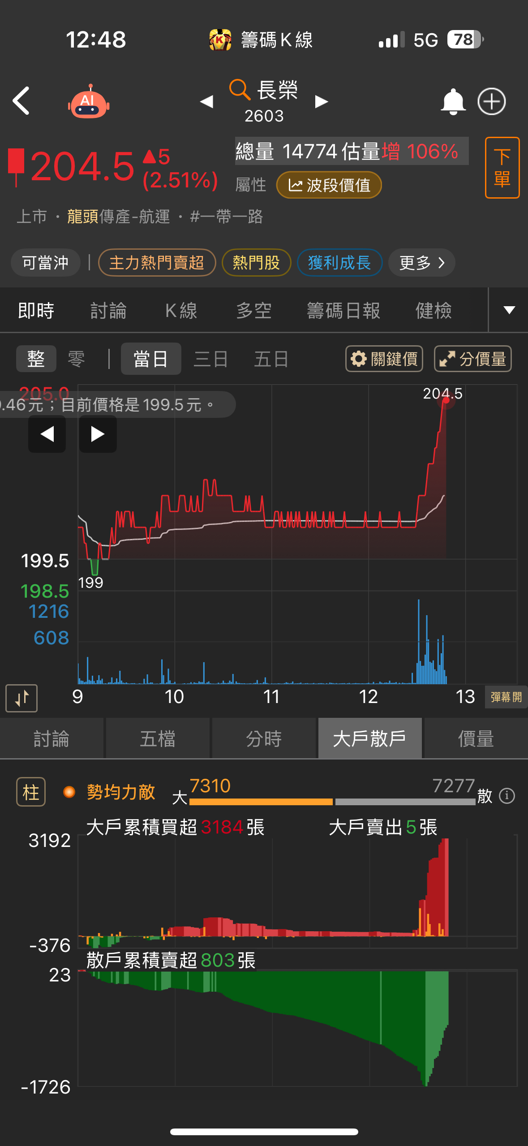Screen dimensions: 528x1146
Task: Open lower 討論 sub-tab
Action: [52, 738]
